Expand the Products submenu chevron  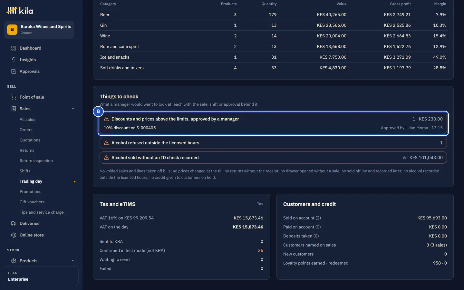[73, 261]
